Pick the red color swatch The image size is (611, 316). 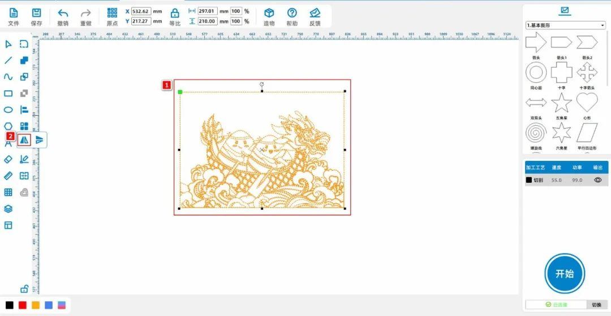[23, 305]
